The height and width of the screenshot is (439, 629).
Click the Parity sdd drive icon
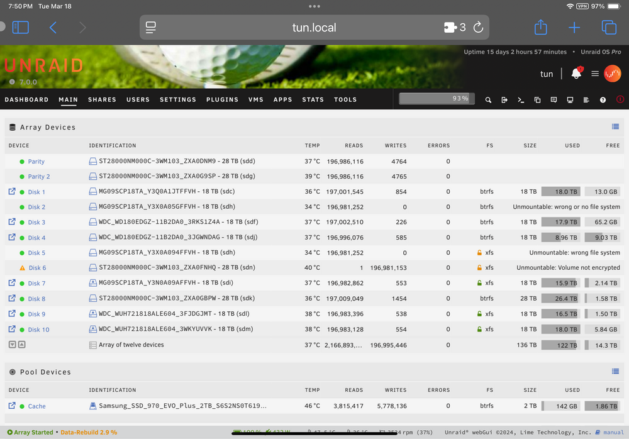pyautogui.click(x=92, y=161)
